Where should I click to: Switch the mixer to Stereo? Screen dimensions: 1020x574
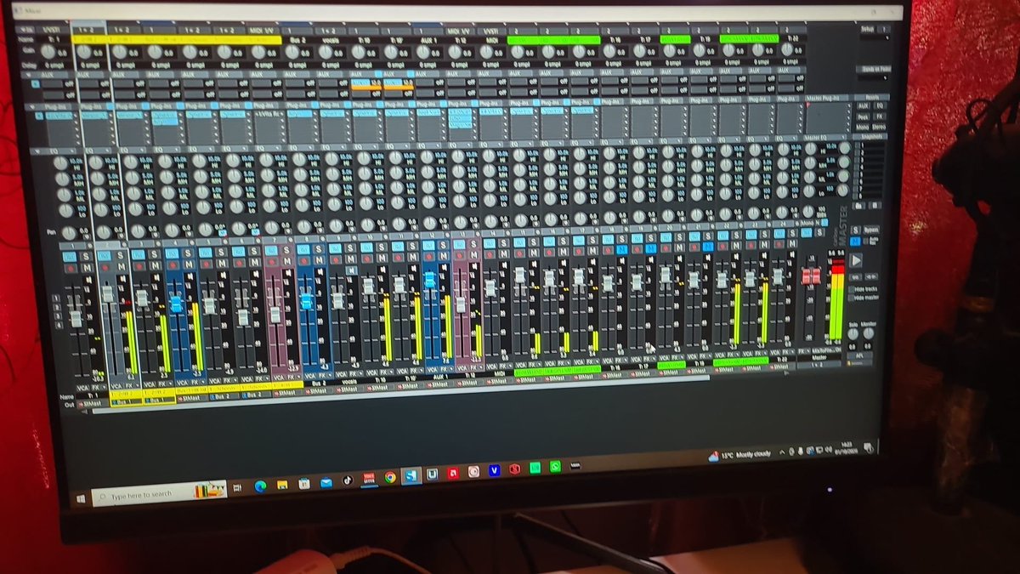pyautogui.click(x=879, y=127)
